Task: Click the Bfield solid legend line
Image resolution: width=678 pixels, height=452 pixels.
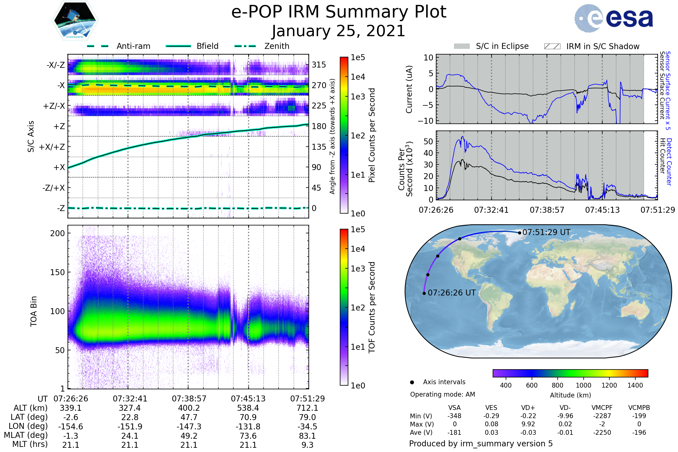Action: [178, 46]
